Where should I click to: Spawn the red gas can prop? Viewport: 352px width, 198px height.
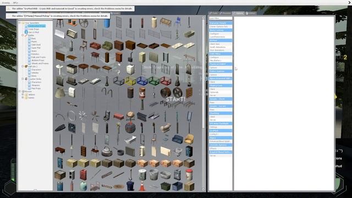pyautogui.click(x=83, y=175)
